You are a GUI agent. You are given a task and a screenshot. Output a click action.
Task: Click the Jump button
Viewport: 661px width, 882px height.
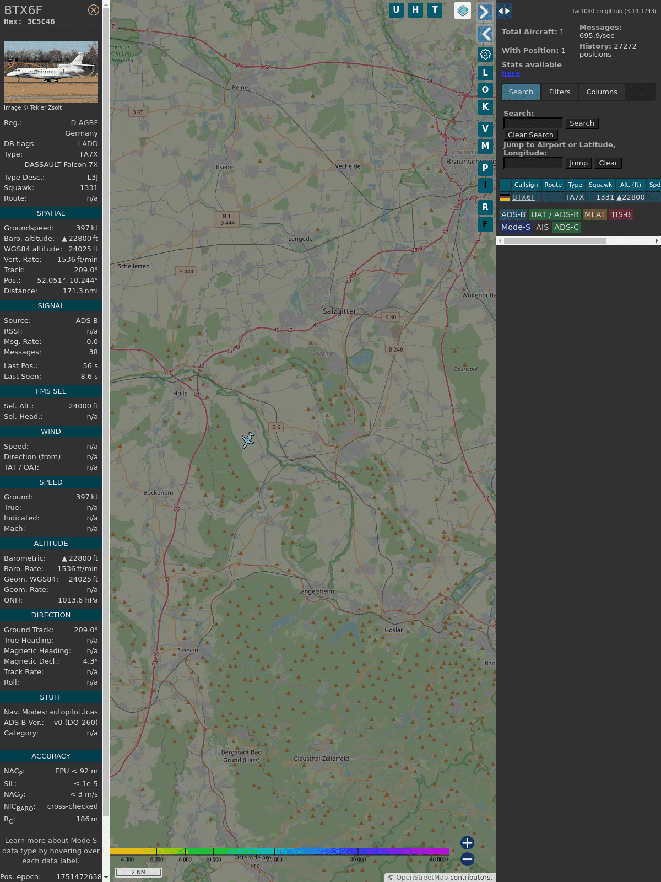578,163
